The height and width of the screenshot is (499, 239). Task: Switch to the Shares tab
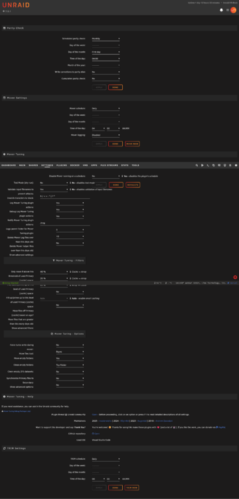click(x=33, y=166)
